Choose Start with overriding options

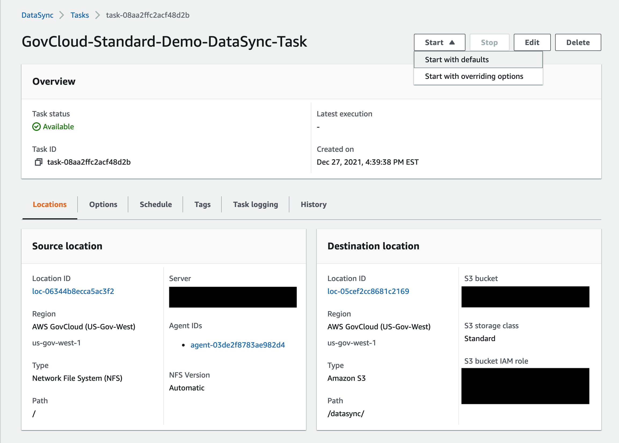(x=474, y=76)
